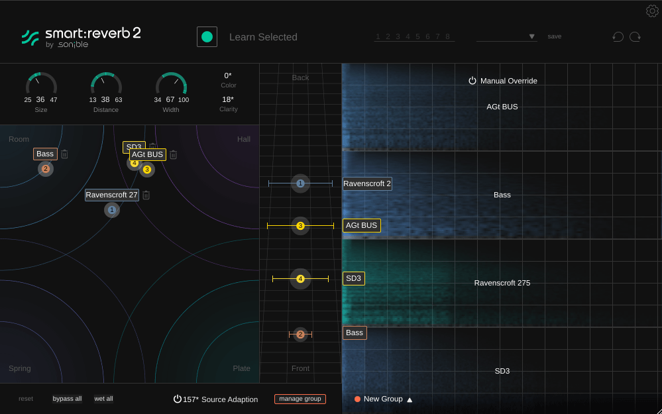Viewport: 662px width, 414px height.
Task: Select state slot 7
Action: [437, 36]
